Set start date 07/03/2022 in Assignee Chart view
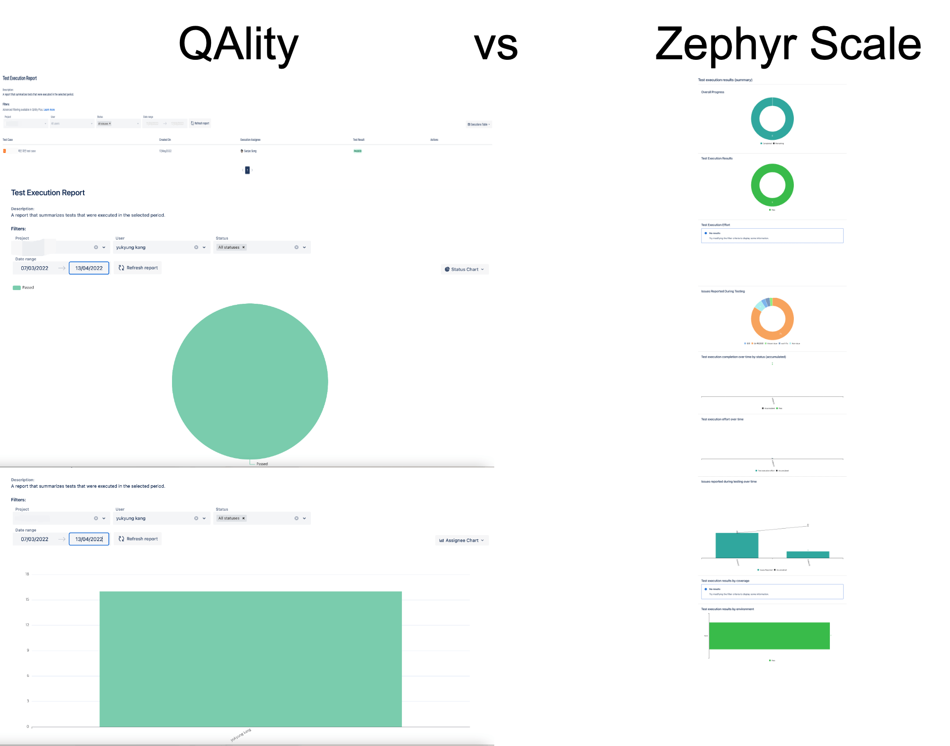 [x=35, y=539]
